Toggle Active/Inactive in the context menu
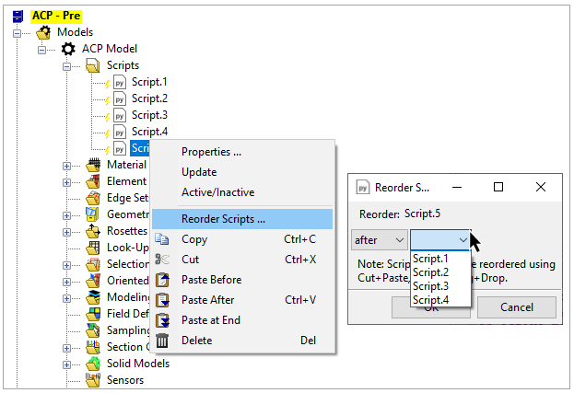The image size is (574, 393). click(x=217, y=192)
